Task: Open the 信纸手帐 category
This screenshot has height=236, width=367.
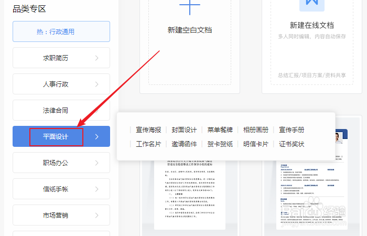Action: 61,189
